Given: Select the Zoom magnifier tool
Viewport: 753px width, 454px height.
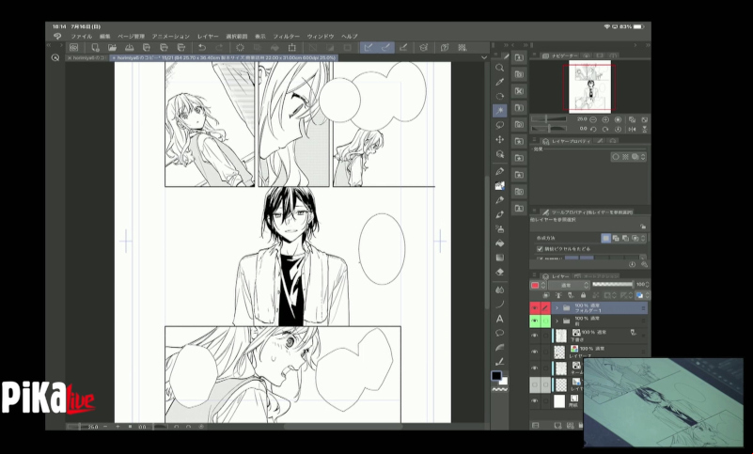Looking at the screenshot, I should 499,68.
